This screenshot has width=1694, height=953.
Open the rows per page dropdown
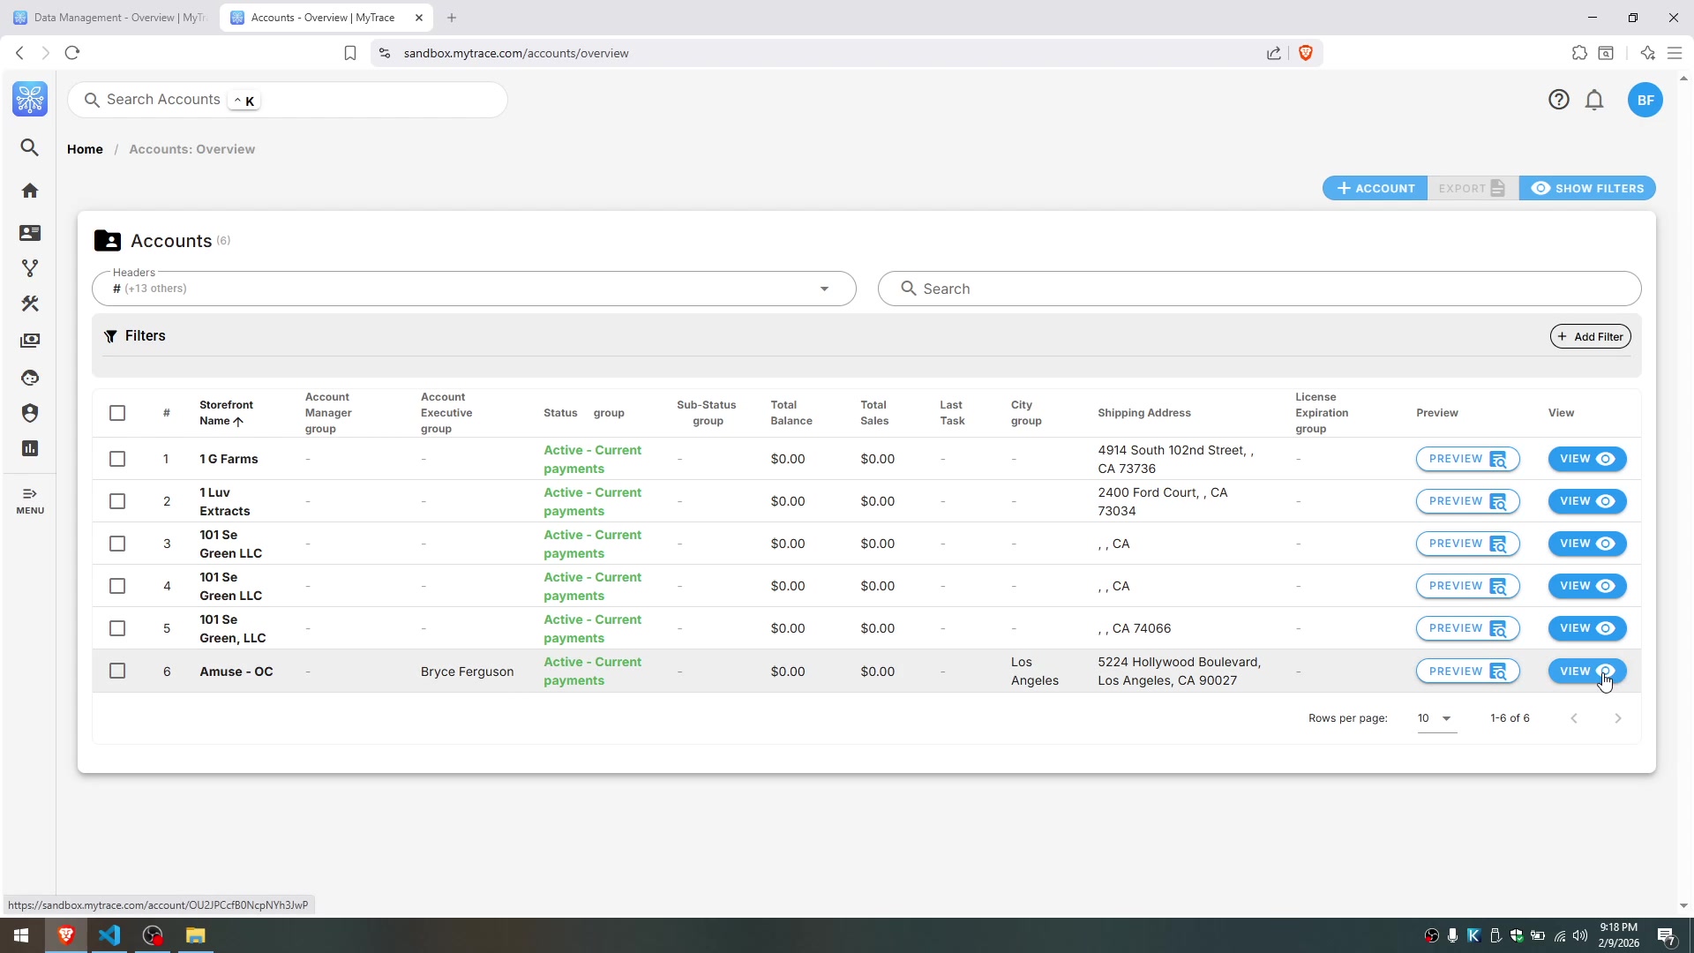click(x=1435, y=718)
